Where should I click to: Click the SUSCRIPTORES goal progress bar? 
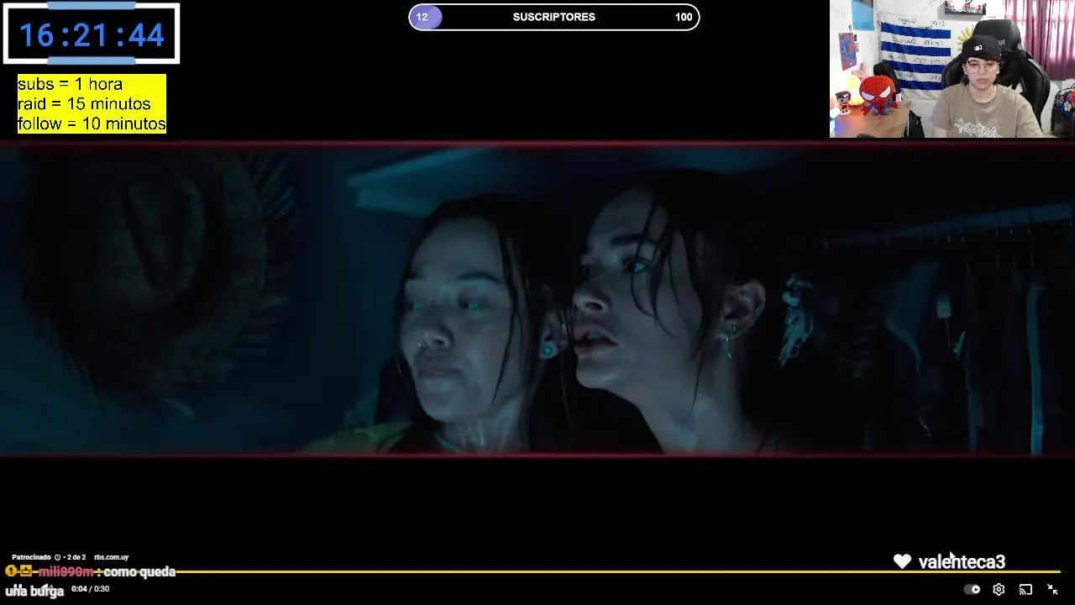(553, 17)
